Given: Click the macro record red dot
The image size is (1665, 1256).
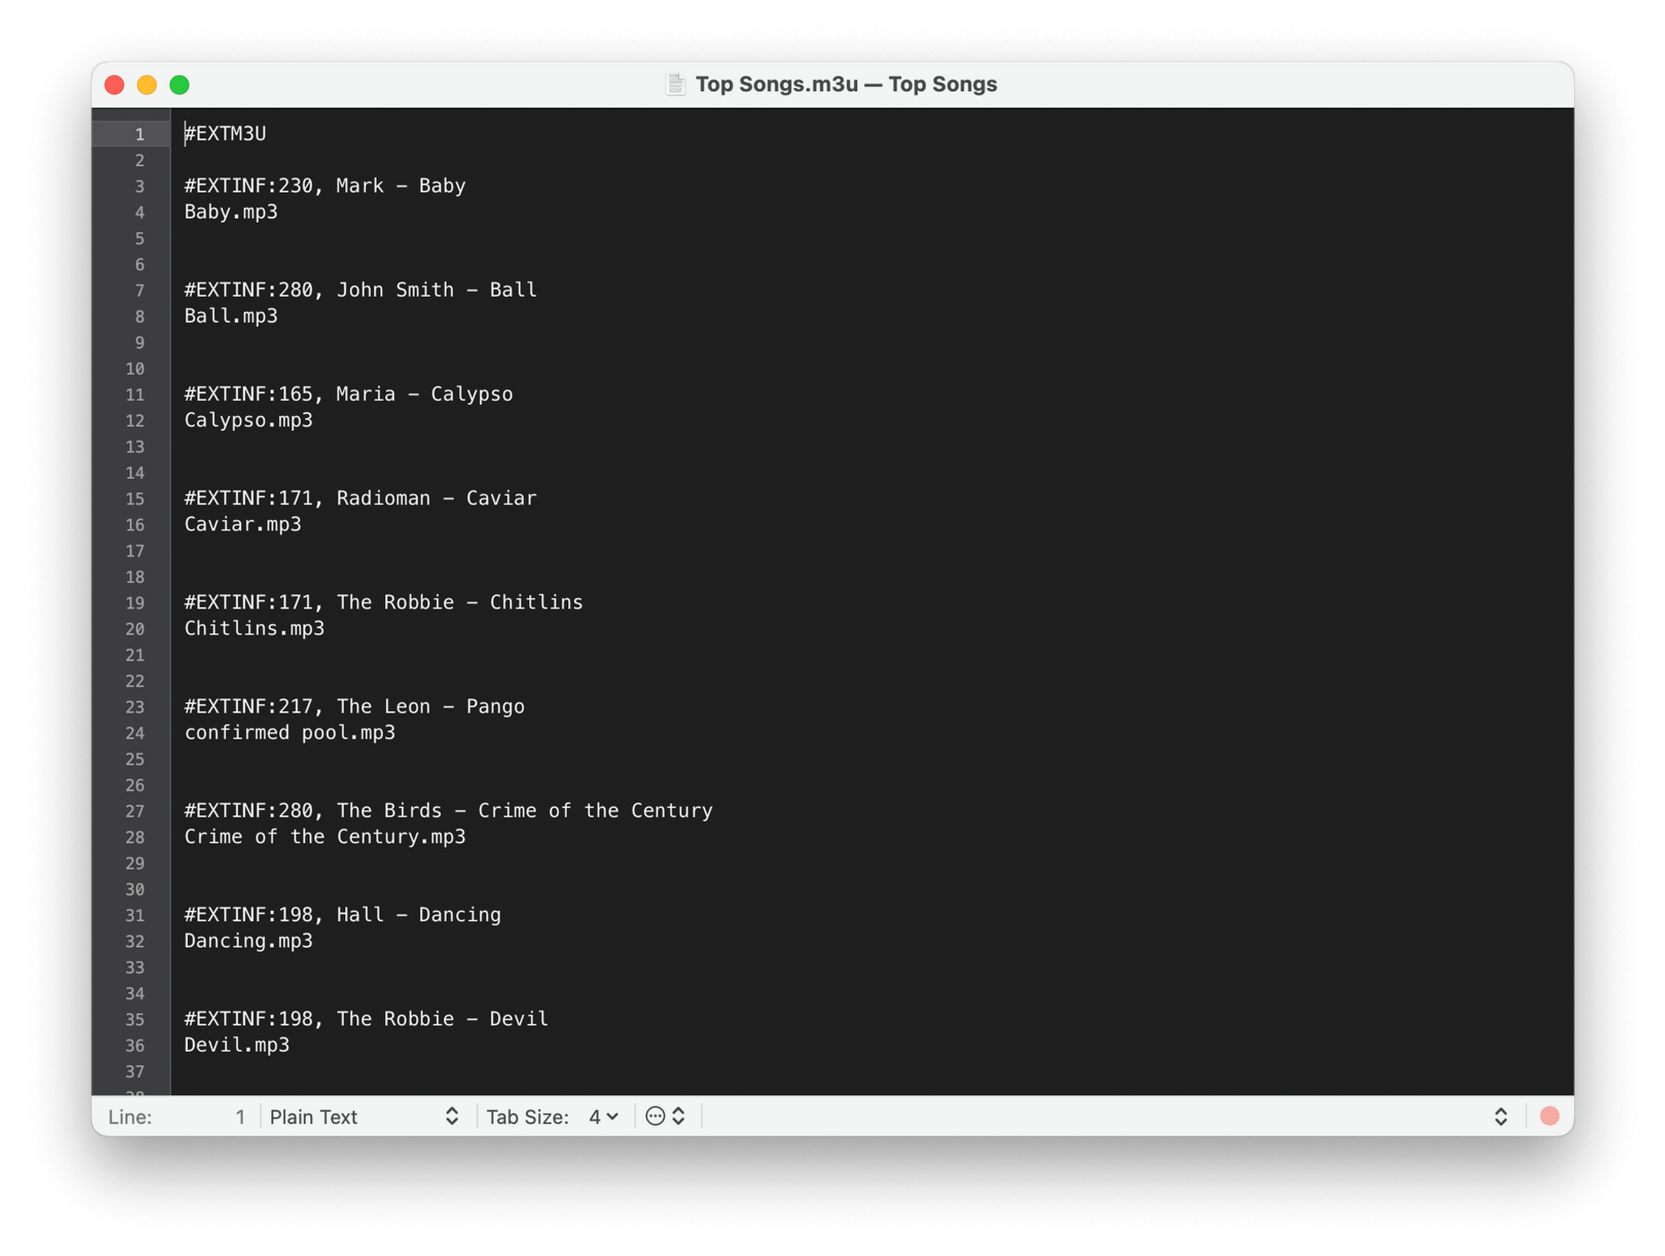Looking at the screenshot, I should tap(1549, 1116).
